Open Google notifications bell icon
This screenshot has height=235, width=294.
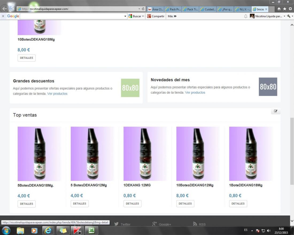coord(246,16)
